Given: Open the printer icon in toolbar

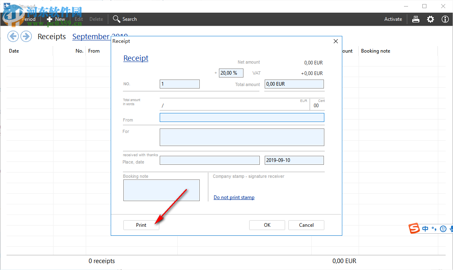Looking at the screenshot, I should 416,19.
